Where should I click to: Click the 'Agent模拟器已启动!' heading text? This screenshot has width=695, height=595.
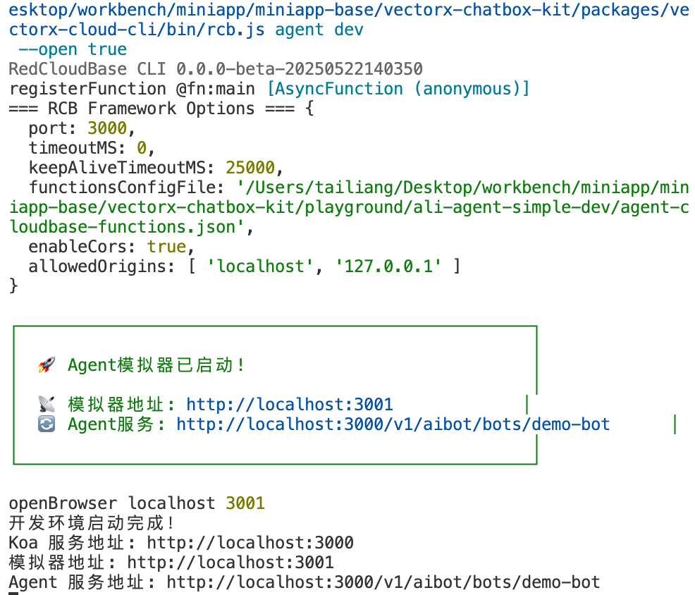(156, 365)
